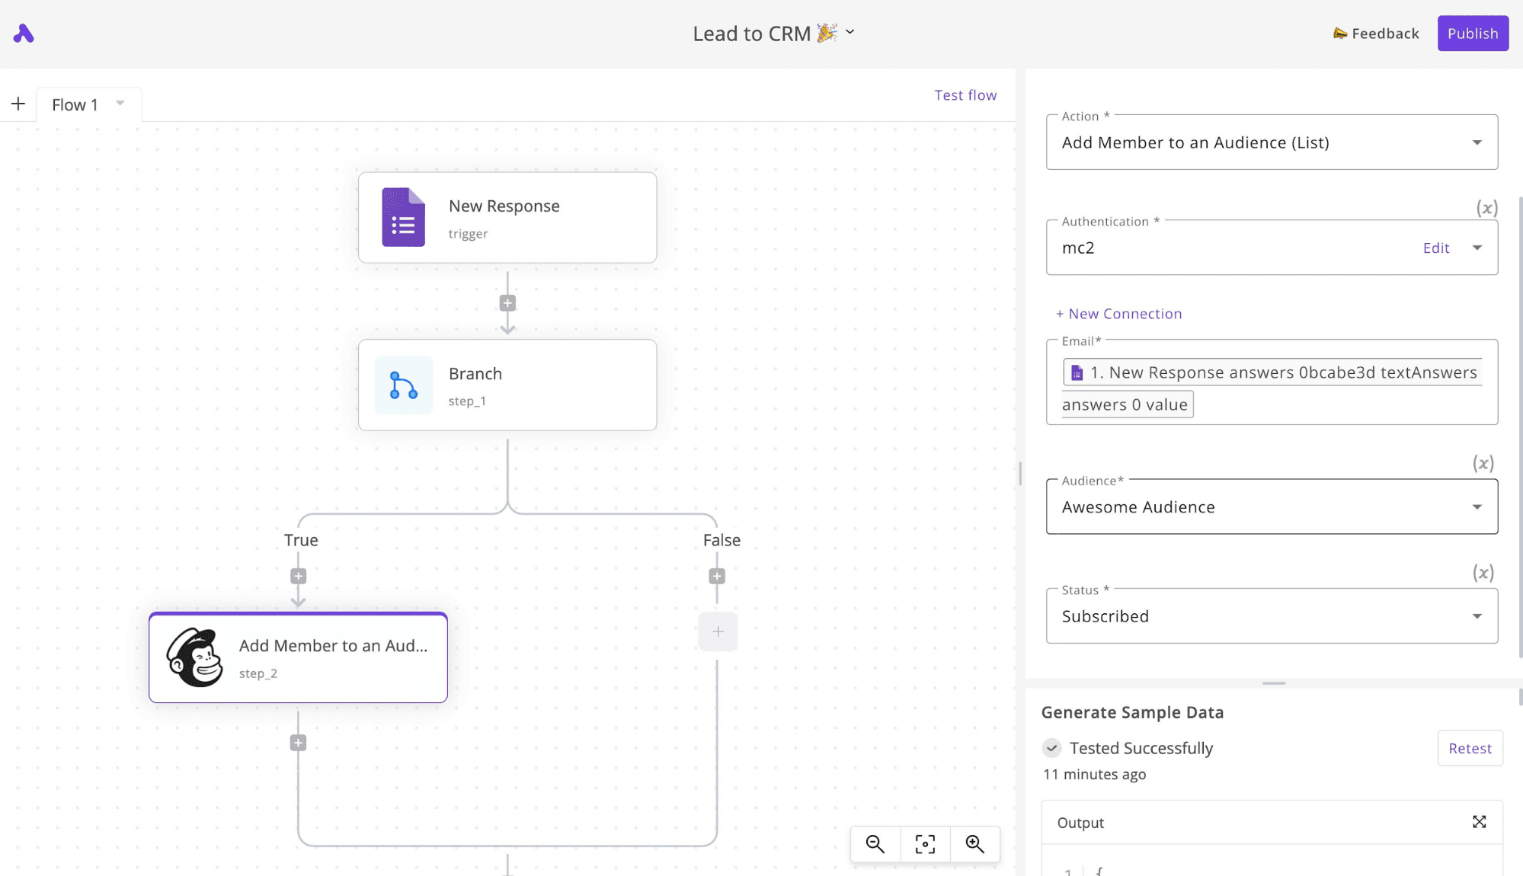Open the Action dropdown
The width and height of the screenshot is (1523, 876).
point(1477,142)
